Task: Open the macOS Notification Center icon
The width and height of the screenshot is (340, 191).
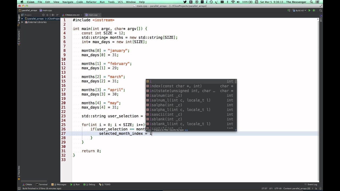Action: [x=317, y=2]
